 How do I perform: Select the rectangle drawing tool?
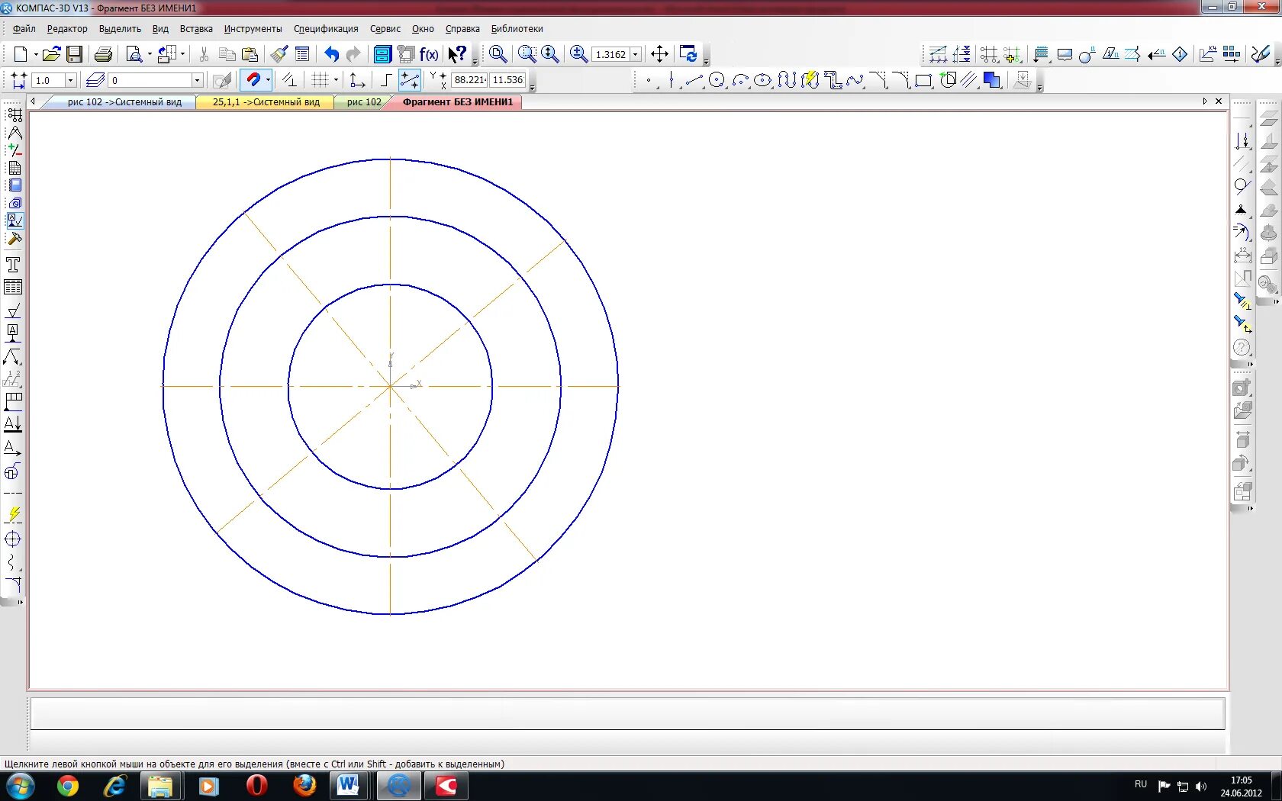(x=923, y=80)
